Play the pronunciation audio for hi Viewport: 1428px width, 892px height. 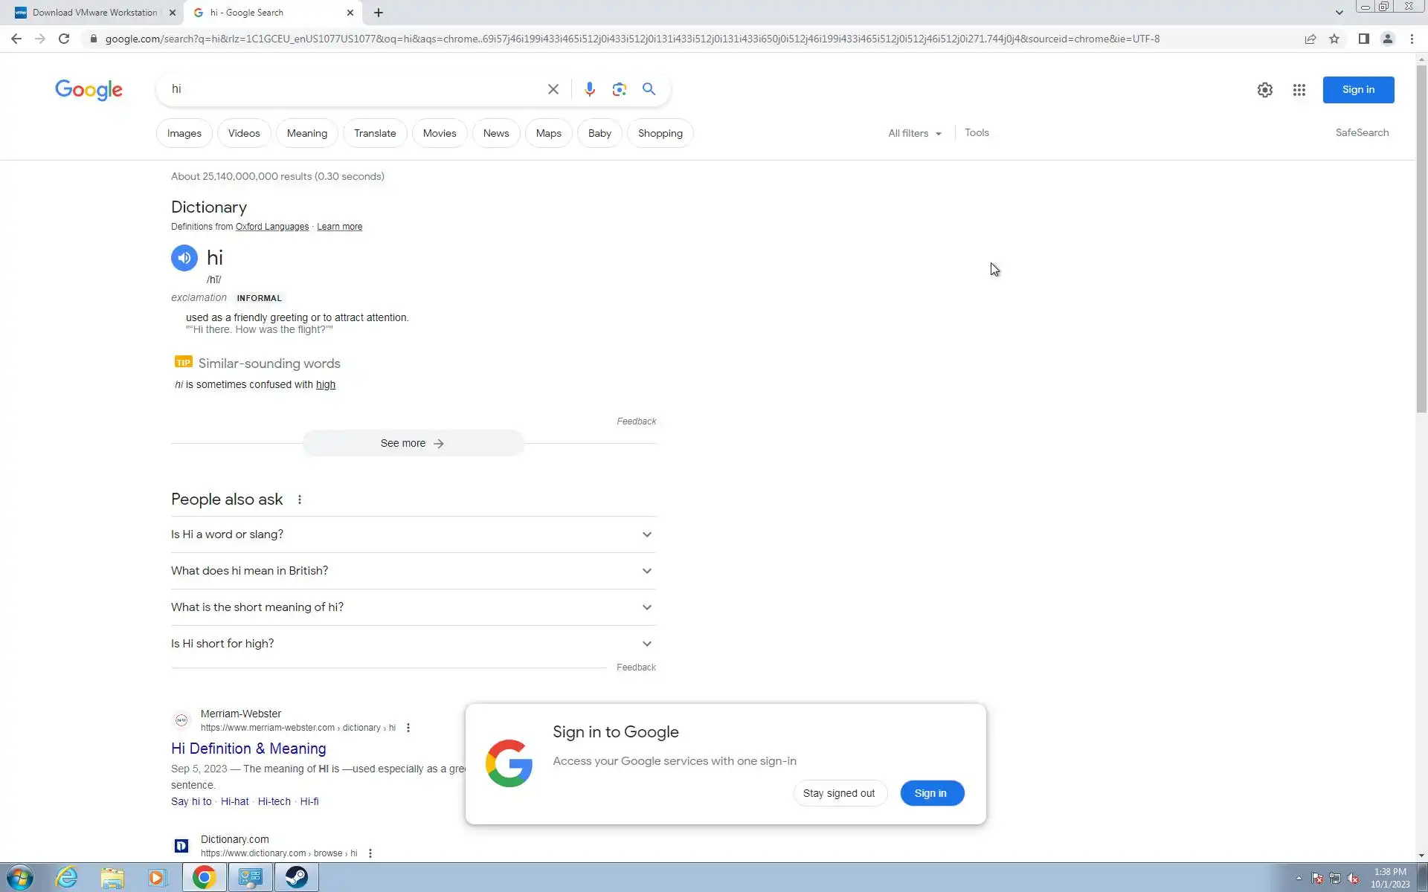pyautogui.click(x=184, y=258)
